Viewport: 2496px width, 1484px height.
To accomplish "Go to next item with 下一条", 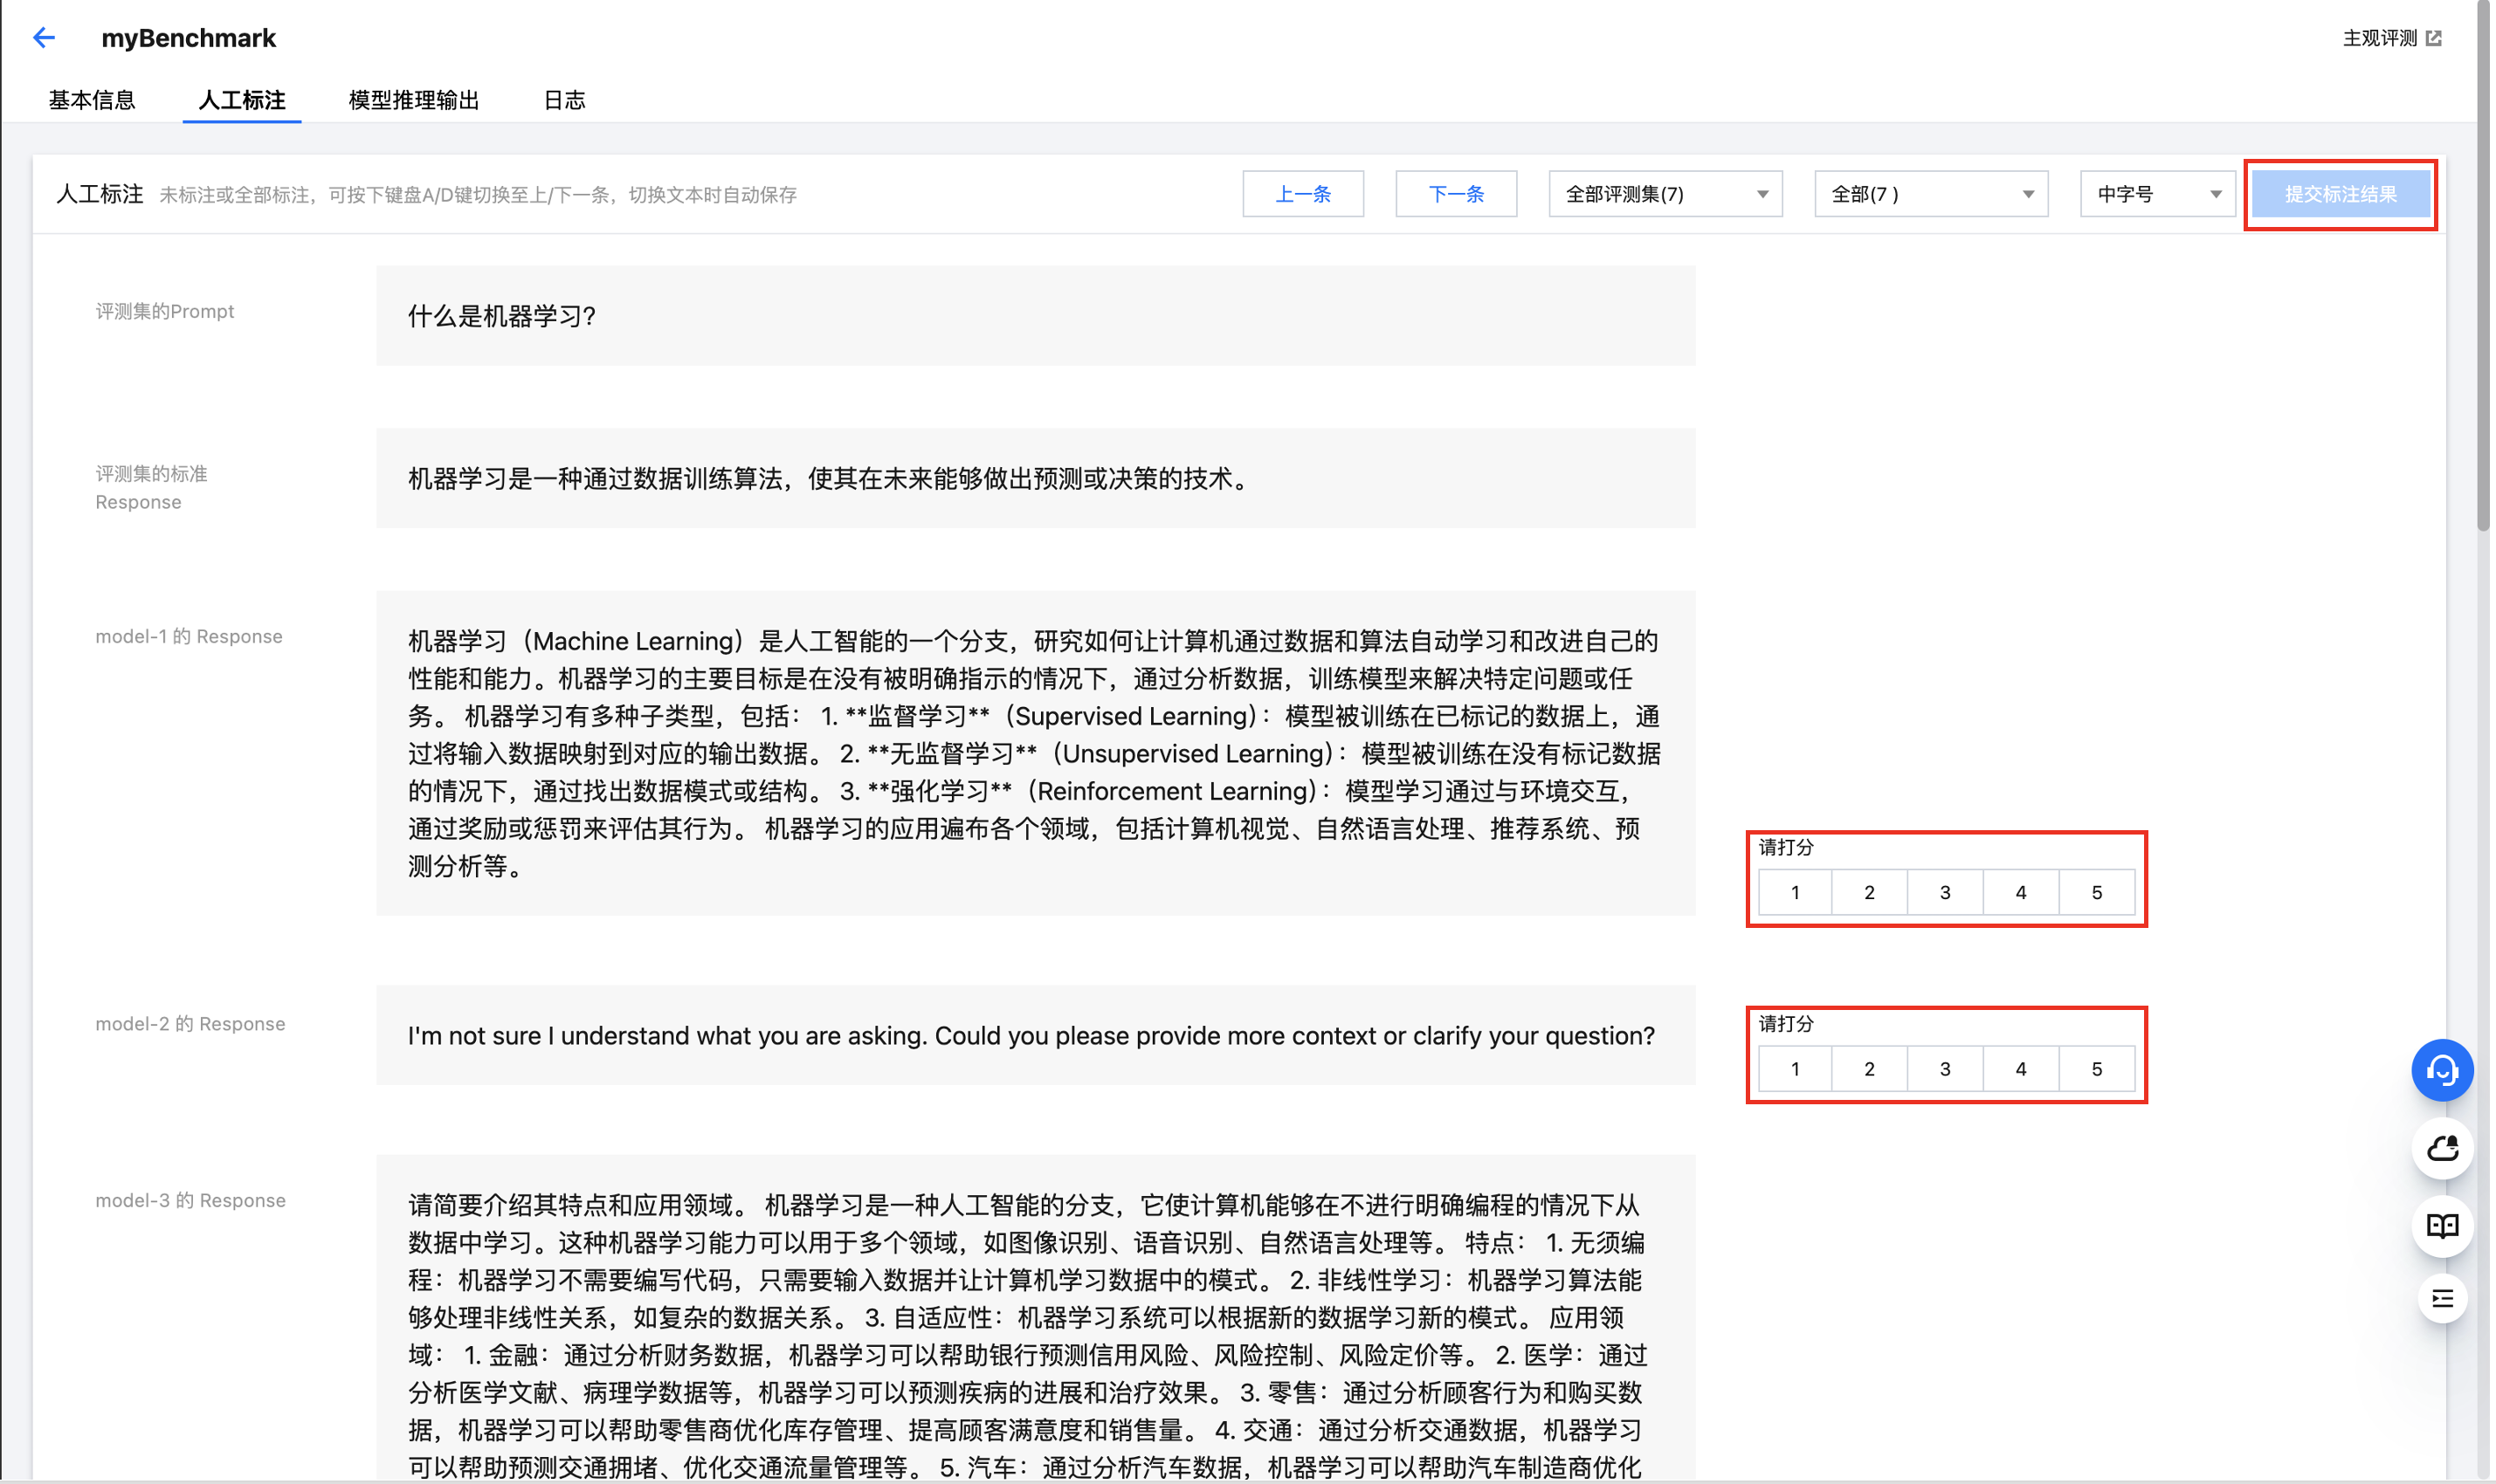I will (1456, 194).
